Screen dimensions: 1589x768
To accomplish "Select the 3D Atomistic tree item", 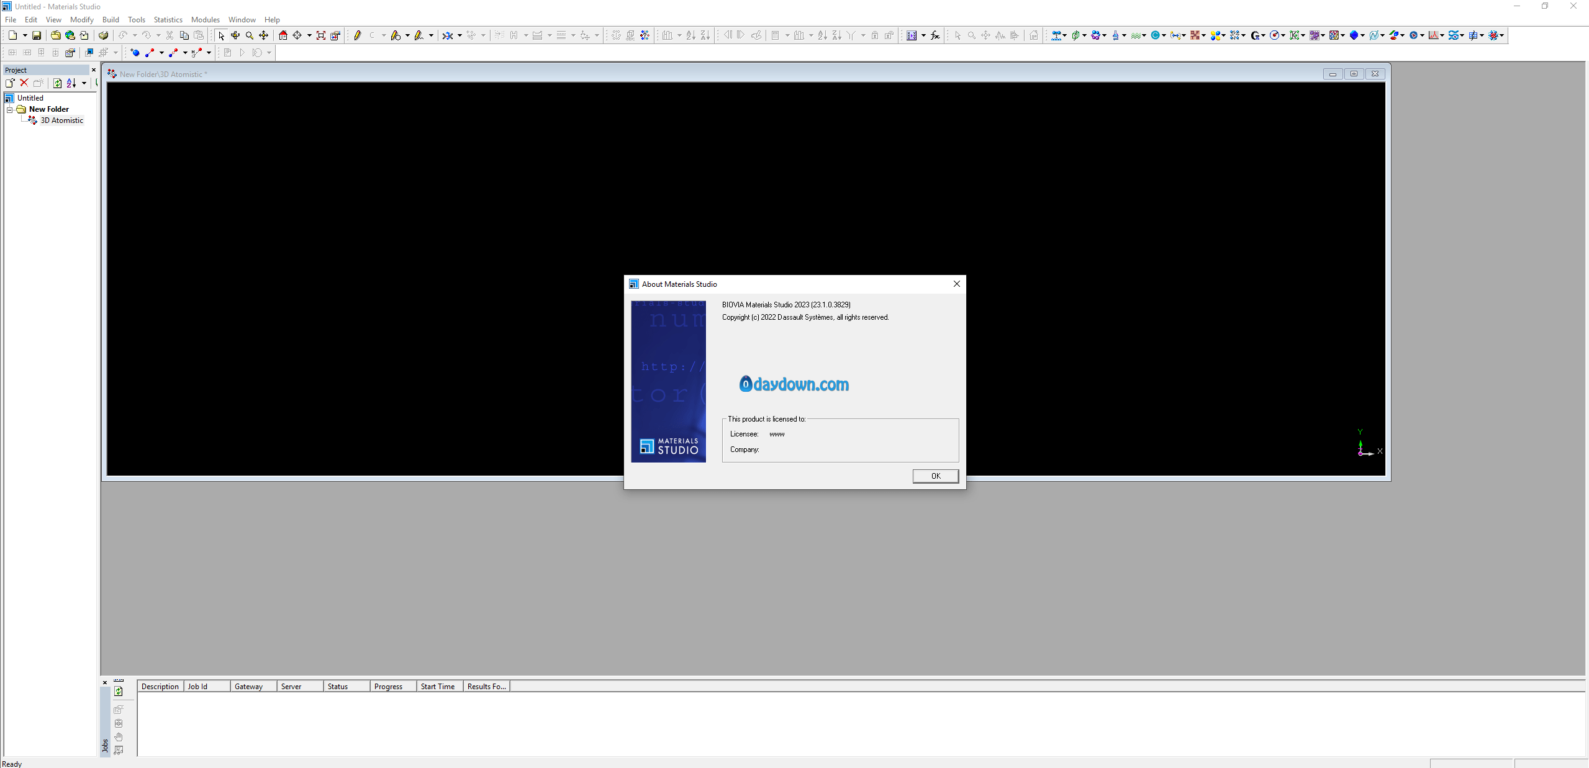I will coord(61,120).
